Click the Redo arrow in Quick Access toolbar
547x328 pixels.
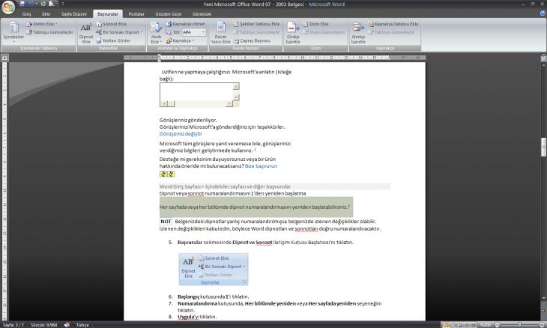click(x=43, y=4)
